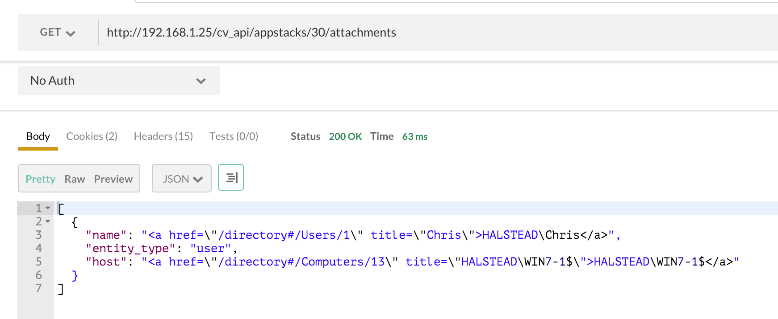This screenshot has height=319, width=778.
Task: Switch to Preview response view
Action: click(x=113, y=179)
